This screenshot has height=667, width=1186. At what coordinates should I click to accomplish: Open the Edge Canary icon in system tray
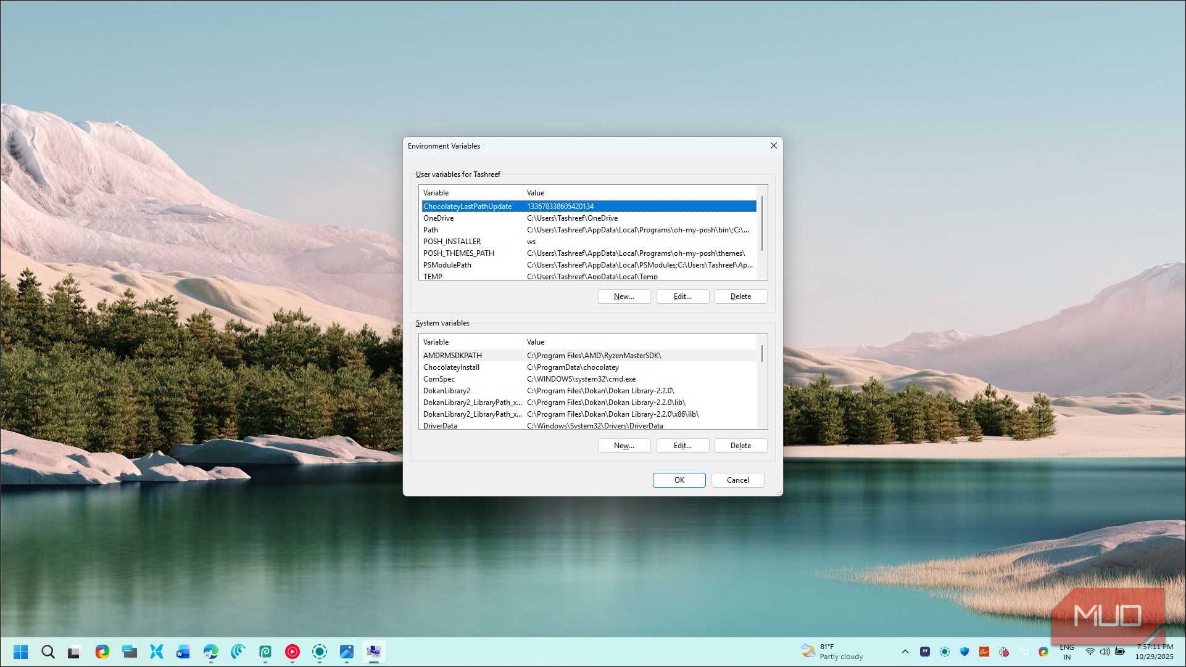(x=1043, y=652)
